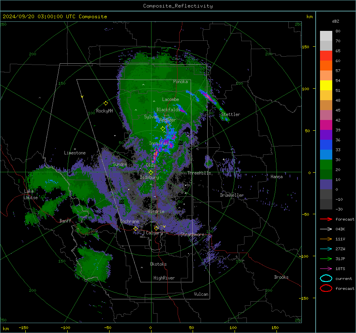Click the dBZ legend heading
356x333 pixels.
coord(335,21)
